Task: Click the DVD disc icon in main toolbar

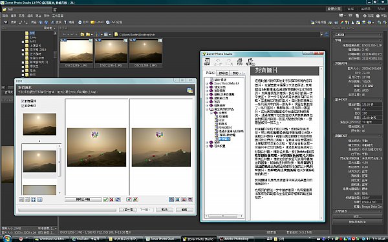Action: tap(108, 22)
